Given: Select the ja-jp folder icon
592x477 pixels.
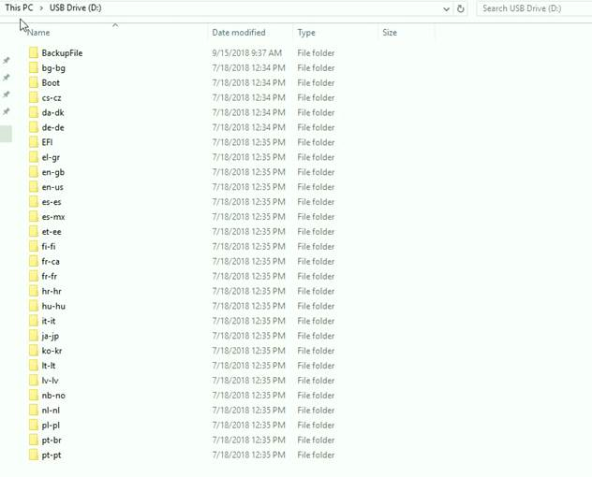Looking at the screenshot, I should click(x=34, y=336).
